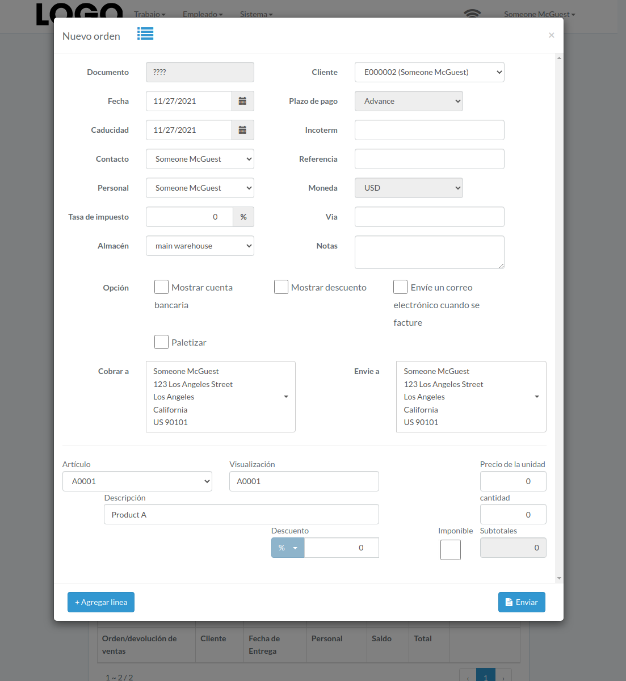Open the Cliente dropdown

coord(430,72)
